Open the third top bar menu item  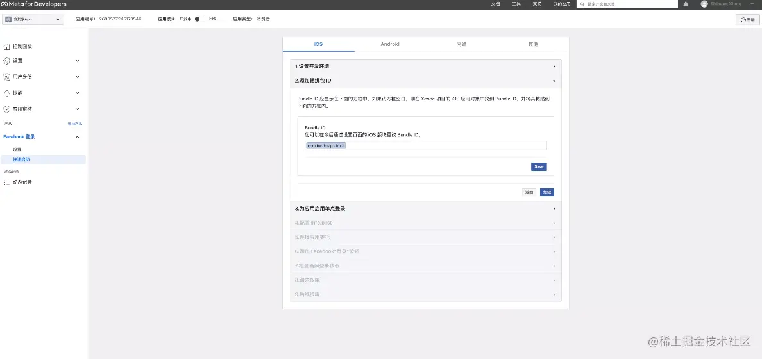(537, 4)
